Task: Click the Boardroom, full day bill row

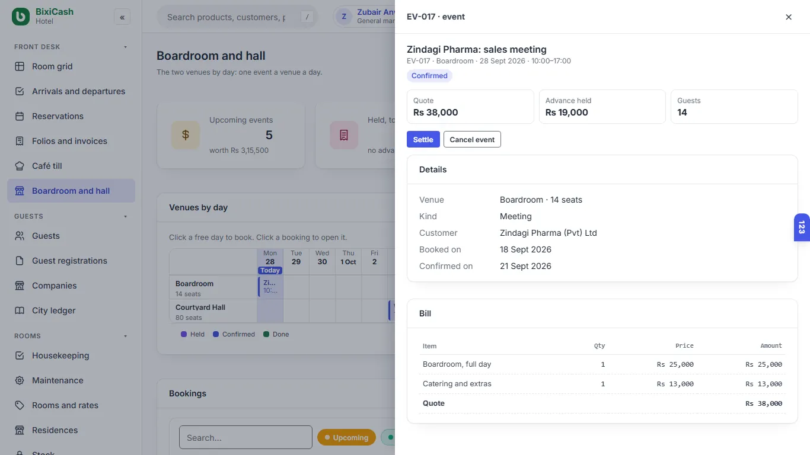Action: (602, 364)
